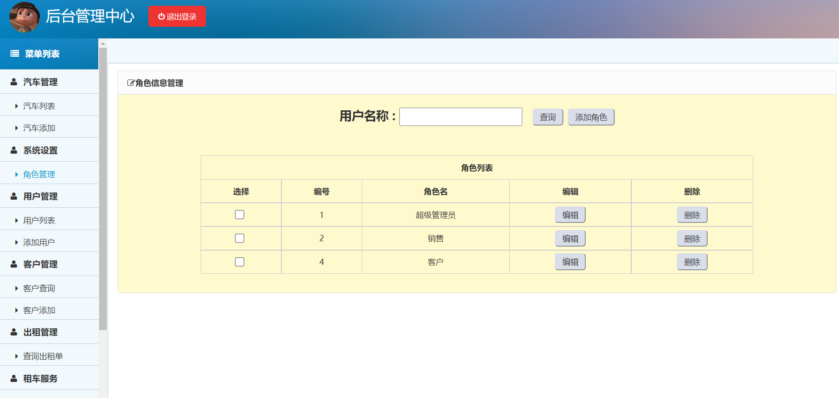Expand the 客户管理 menu section
The width and height of the screenshot is (839, 398).
[49, 264]
